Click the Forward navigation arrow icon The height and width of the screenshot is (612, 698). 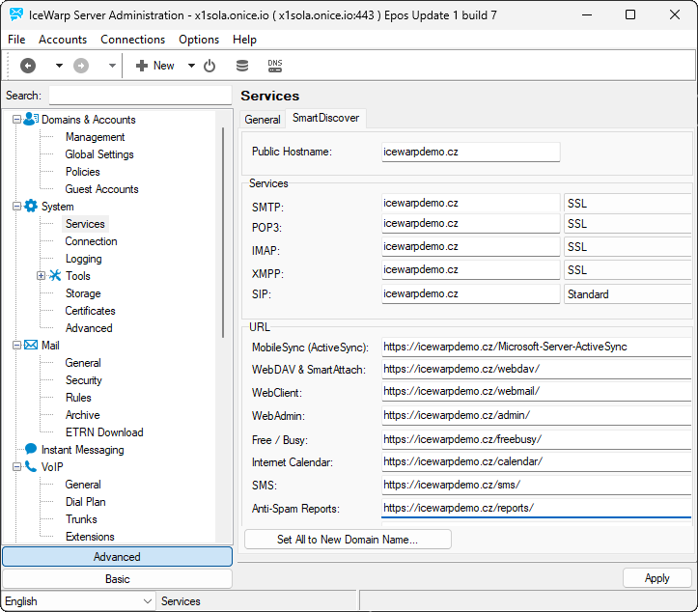coord(81,66)
